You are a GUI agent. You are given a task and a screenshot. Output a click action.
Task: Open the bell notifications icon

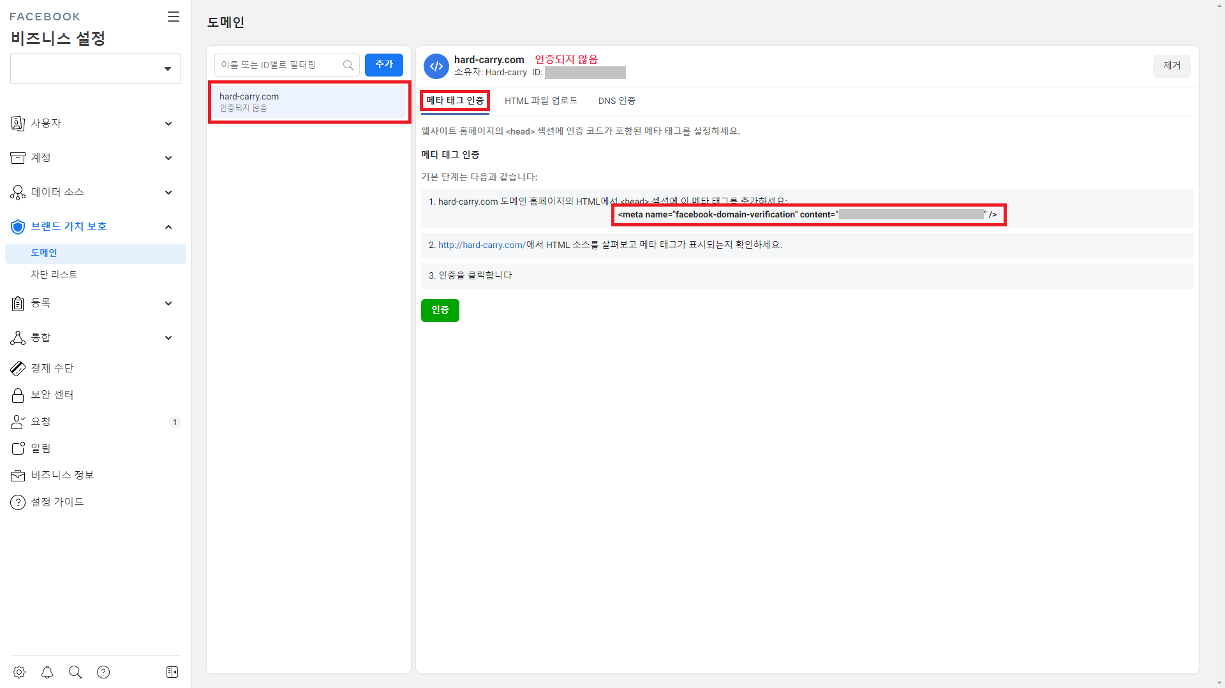(47, 672)
